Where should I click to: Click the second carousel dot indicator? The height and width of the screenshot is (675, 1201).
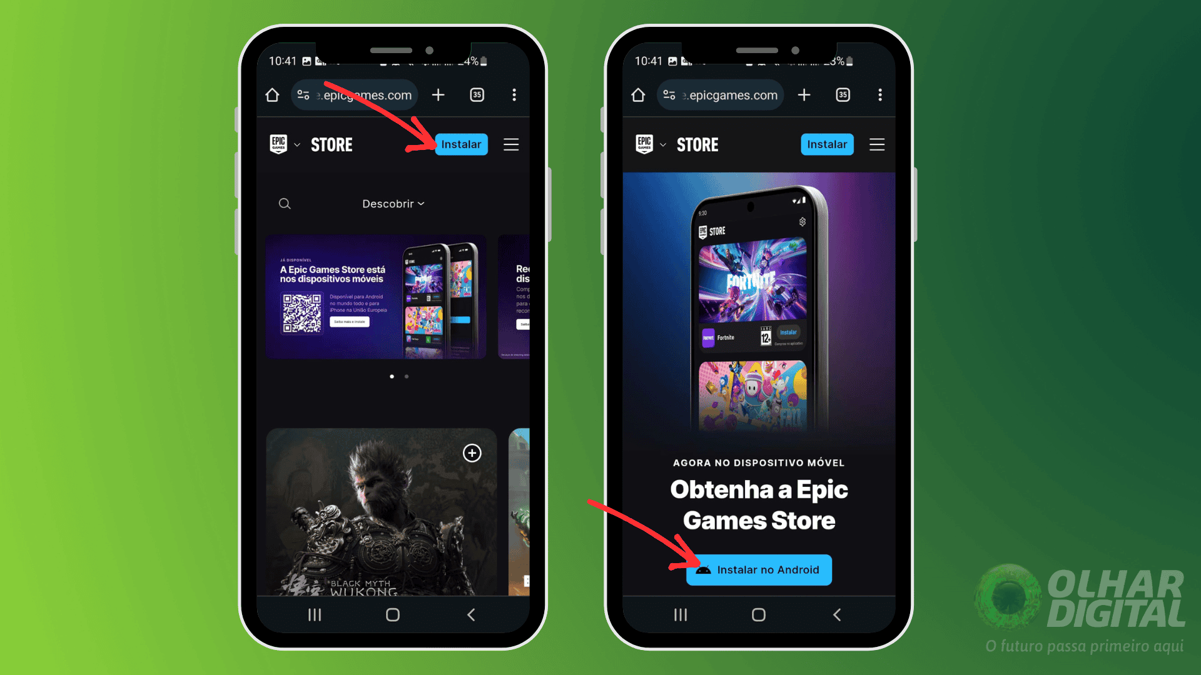point(407,377)
